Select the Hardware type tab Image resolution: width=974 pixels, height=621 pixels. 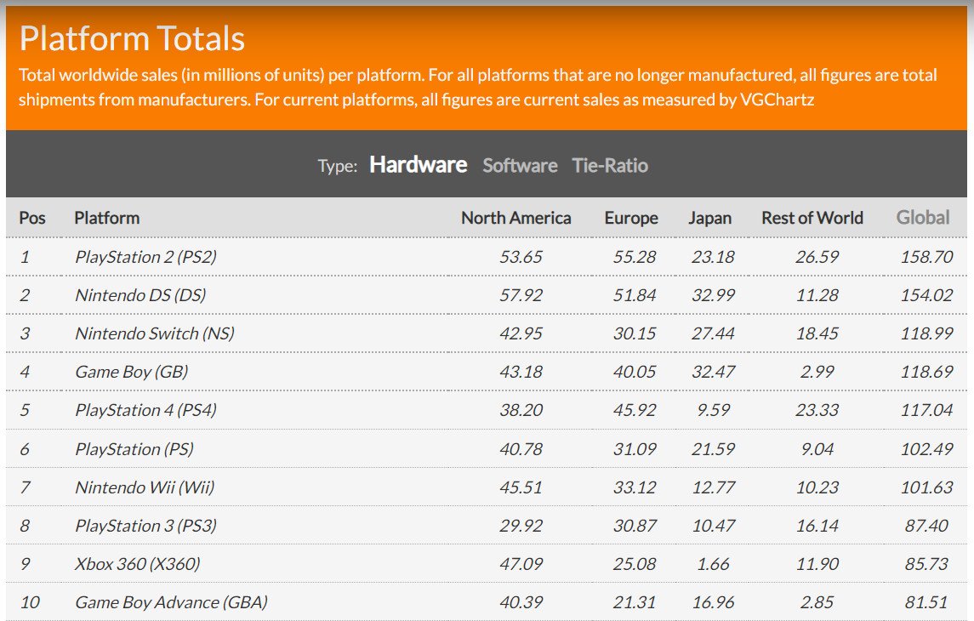[418, 165]
